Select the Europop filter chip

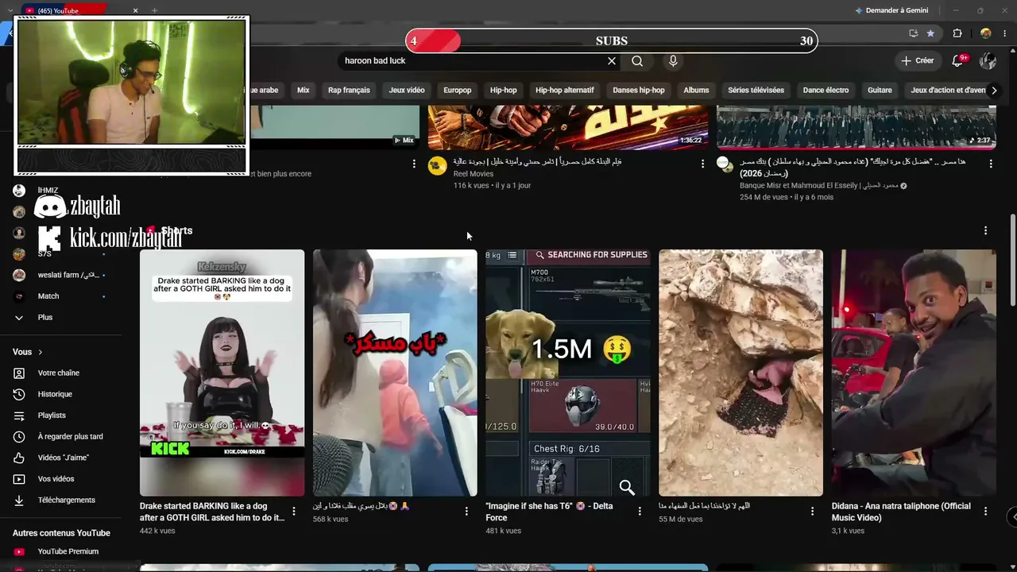[x=458, y=91]
